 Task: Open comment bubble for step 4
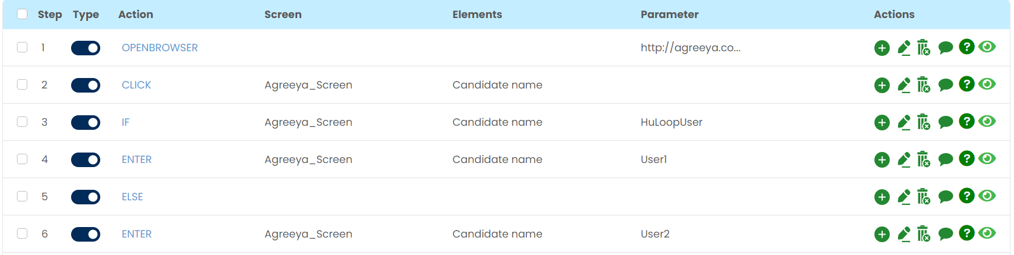945,160
